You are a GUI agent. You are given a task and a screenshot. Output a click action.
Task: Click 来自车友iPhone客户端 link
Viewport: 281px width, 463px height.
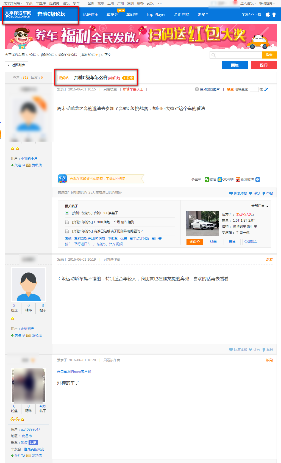tap(74, 372)
